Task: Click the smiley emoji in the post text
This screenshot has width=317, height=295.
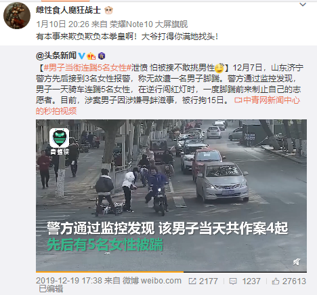Action: pyautogui.click(x=219, y=68)
